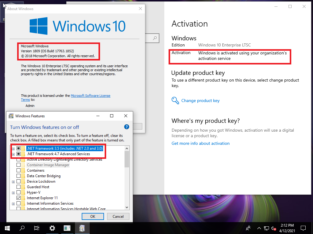Click the Windows Features title bar icon

(11, 116)
